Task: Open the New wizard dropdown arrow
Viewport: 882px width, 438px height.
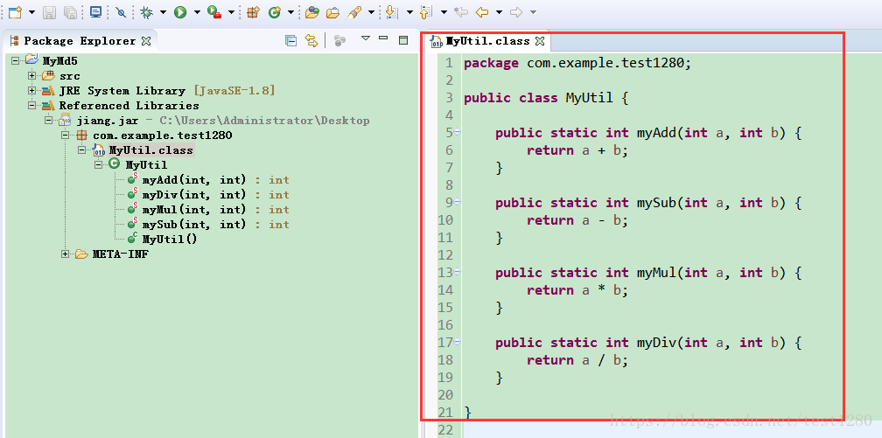Action: click(31, 12)
